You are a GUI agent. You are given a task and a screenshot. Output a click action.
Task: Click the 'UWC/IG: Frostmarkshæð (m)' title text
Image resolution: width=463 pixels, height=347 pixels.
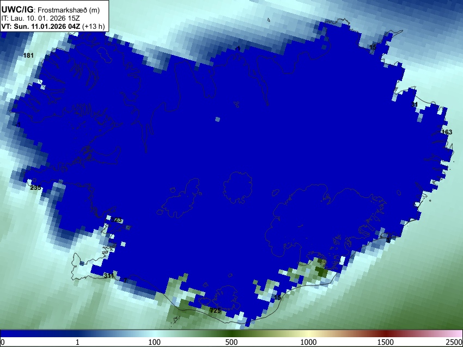pos(51,10)
